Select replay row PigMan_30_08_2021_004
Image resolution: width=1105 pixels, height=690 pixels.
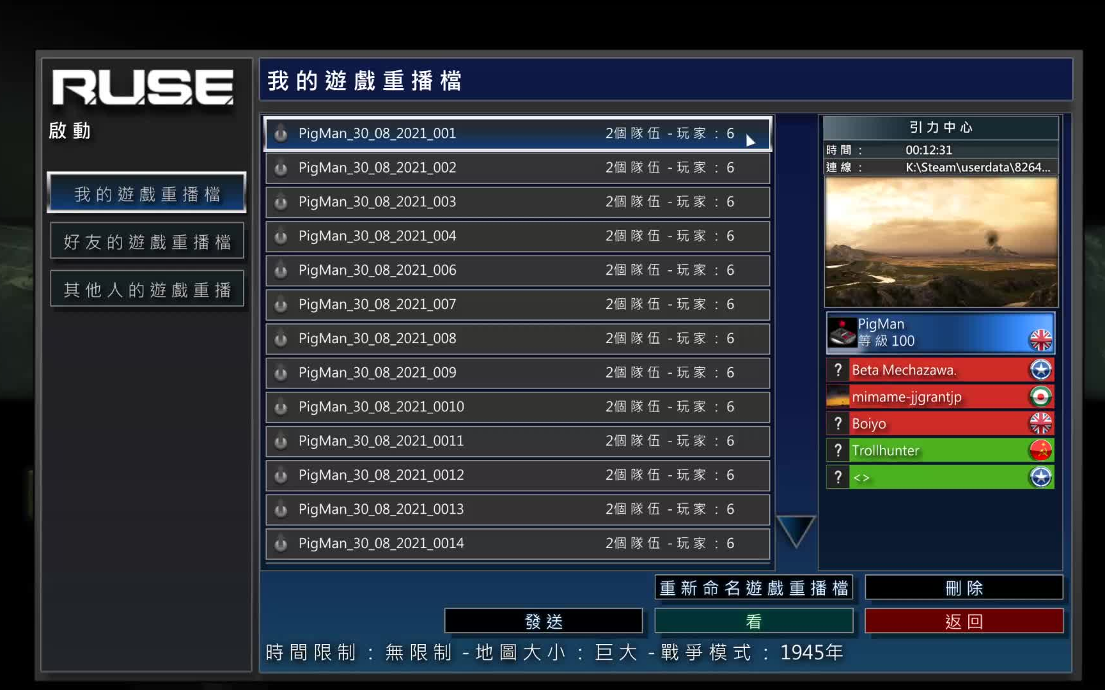(x=518, y=236)
